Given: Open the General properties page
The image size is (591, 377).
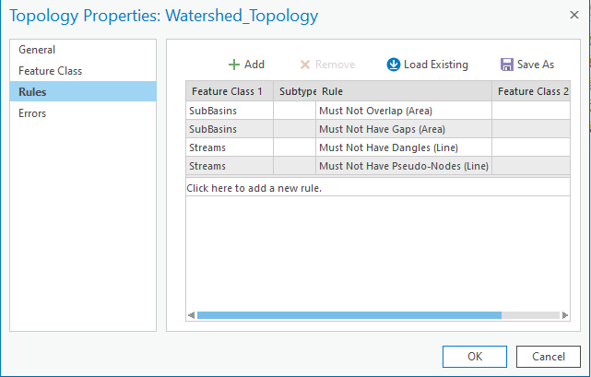Looking at the screenshot, I should click(37, 50).
